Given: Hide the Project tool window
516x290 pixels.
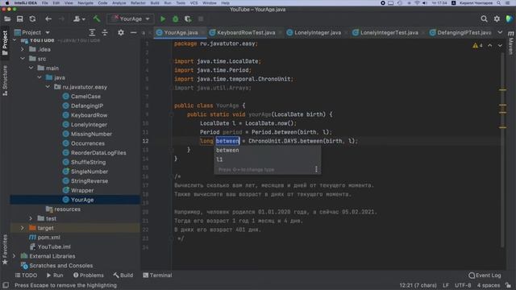Looking at the screenshot, I should 133,32.
